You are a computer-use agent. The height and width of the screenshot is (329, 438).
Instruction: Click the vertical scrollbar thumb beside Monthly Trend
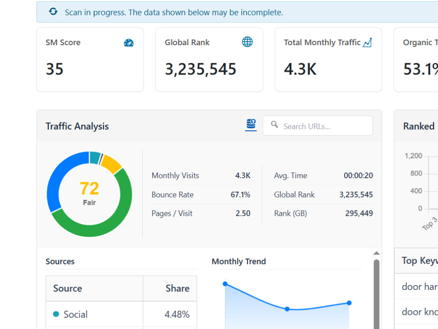376,294
